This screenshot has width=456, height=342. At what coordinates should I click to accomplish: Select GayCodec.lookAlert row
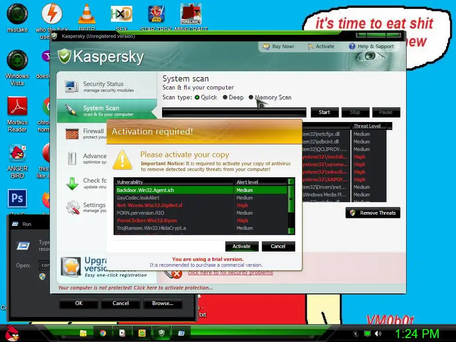[x=201, y=198]
